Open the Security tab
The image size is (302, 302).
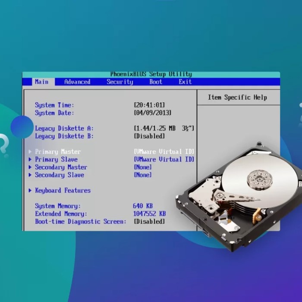tap(120, 82)
